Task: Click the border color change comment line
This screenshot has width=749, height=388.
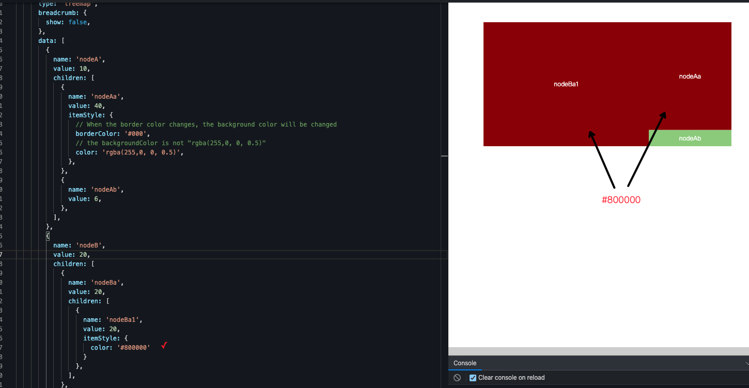Action: [207, 124]
